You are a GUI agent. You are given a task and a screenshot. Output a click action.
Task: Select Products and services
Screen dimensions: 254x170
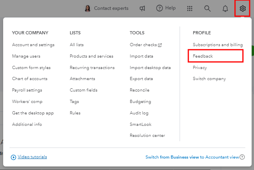[91, 56]
